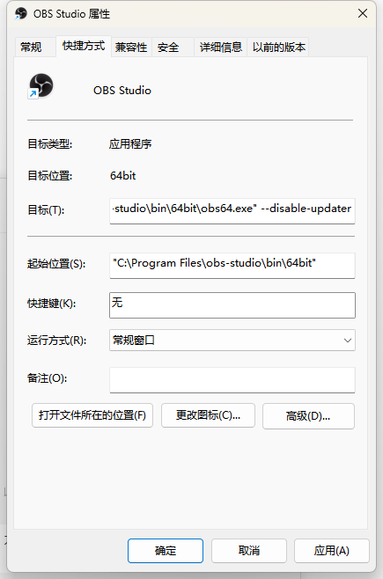383x579 pixels.
Task: Click the 快捷键(K) shortcut key field
Action: [232, 305]
